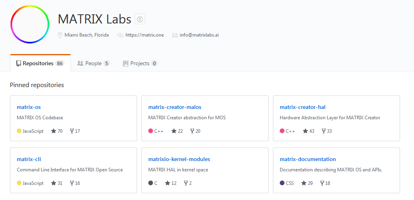Click the fork icon for matrix-creator-malos
414x200 pixels.
coord(192,131)
